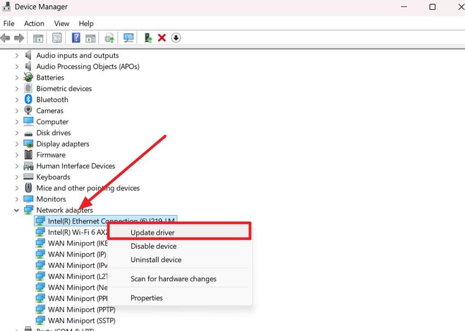This screenshot has height=331, width=465.
Task: Click the Device Manager title bar icon
Action: (x=5, y=7)
